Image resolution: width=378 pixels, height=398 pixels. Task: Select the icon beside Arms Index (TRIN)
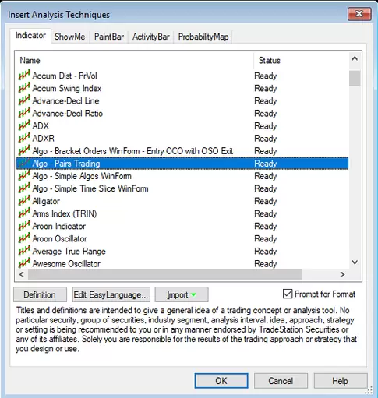(x=24, y=213)
